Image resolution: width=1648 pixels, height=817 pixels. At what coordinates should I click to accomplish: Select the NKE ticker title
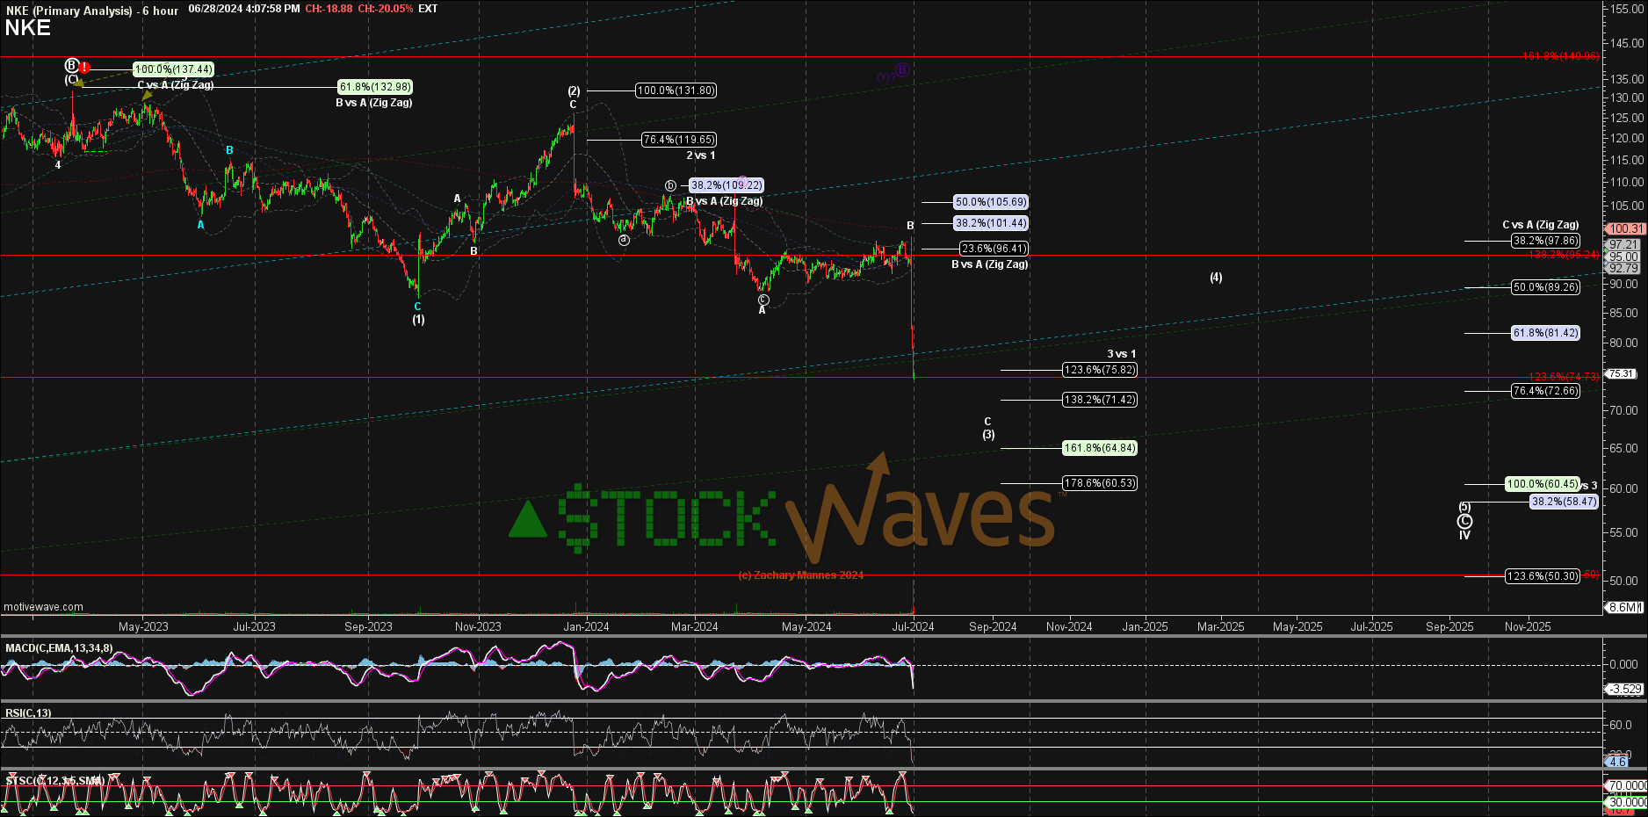(27, 28)
